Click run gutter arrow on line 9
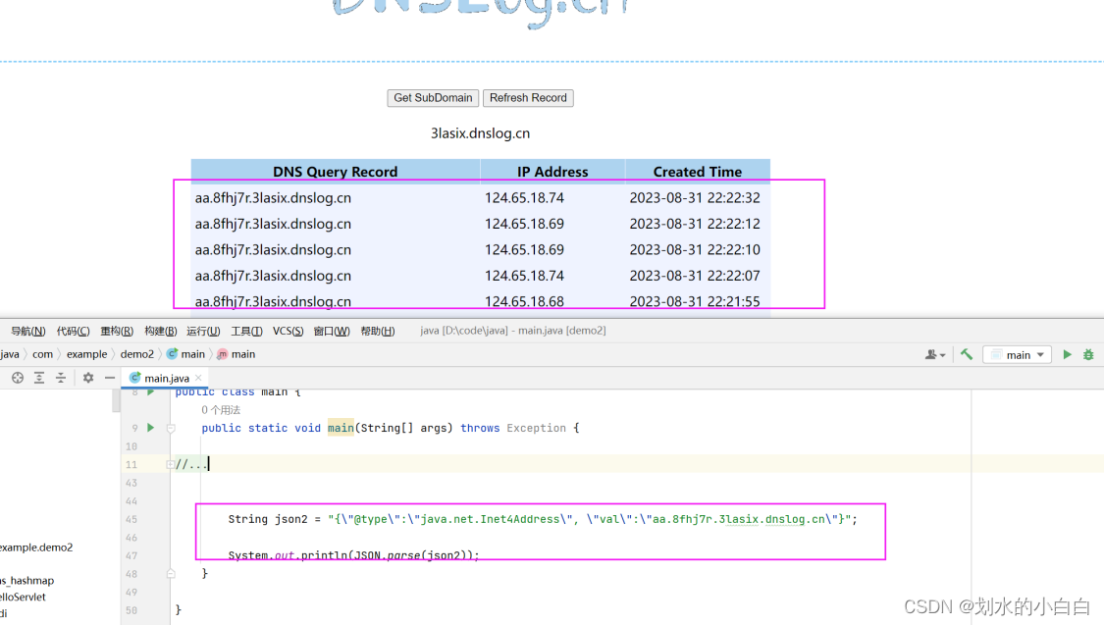1104x625 pixels. (151, 427)
